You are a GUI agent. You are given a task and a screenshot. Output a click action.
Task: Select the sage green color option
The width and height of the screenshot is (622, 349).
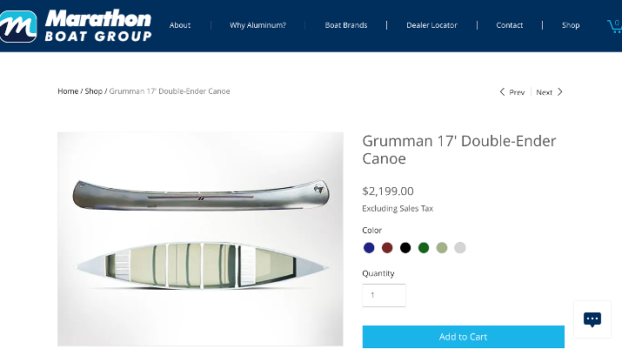(442, 248)
